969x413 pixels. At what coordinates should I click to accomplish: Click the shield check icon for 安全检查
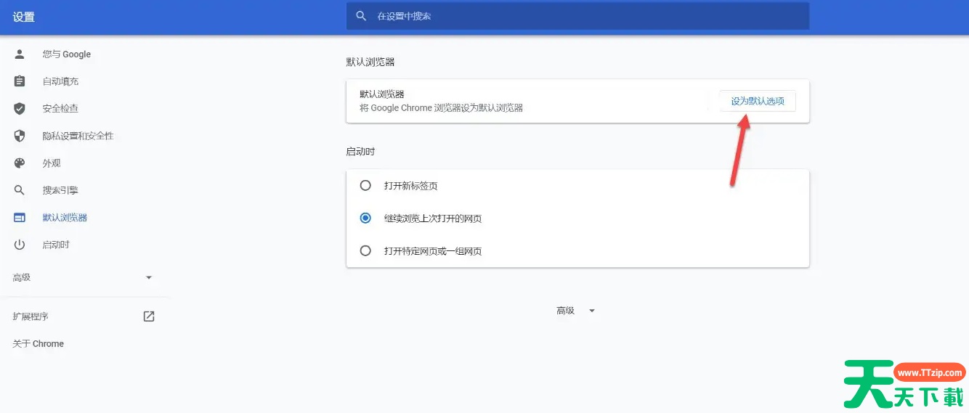[x=20, y=109]
